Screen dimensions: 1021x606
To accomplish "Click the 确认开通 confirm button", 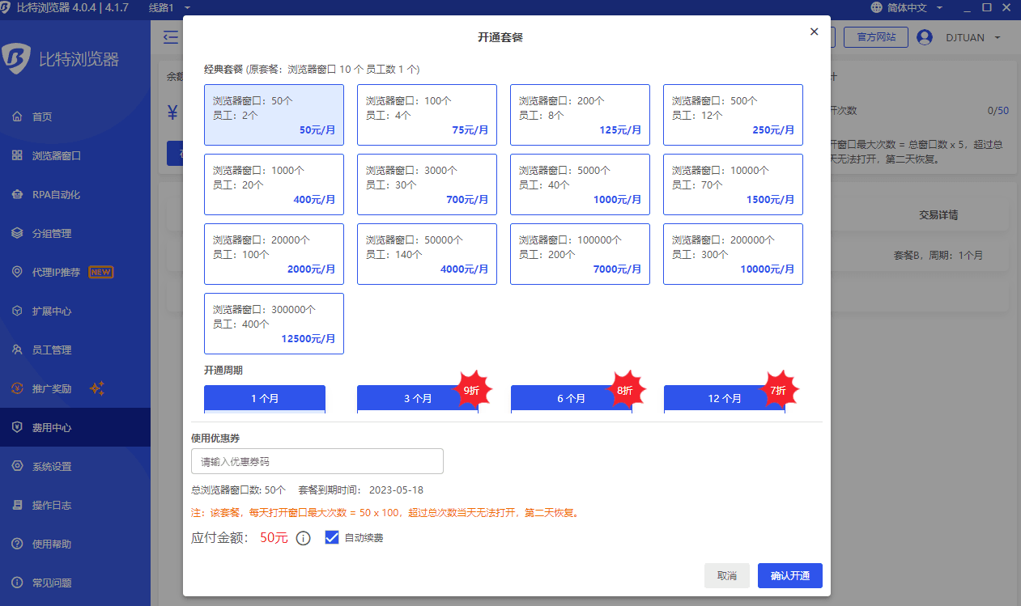I will (789, 575).
